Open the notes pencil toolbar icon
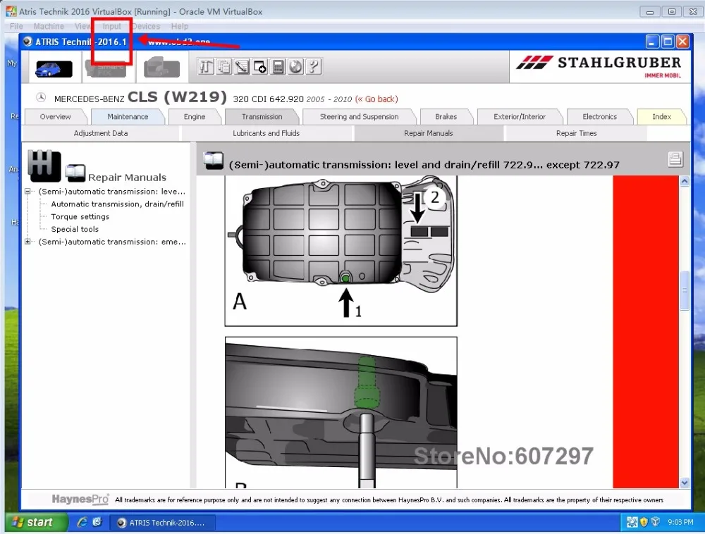Screen dimensions: 705x534 242,67
